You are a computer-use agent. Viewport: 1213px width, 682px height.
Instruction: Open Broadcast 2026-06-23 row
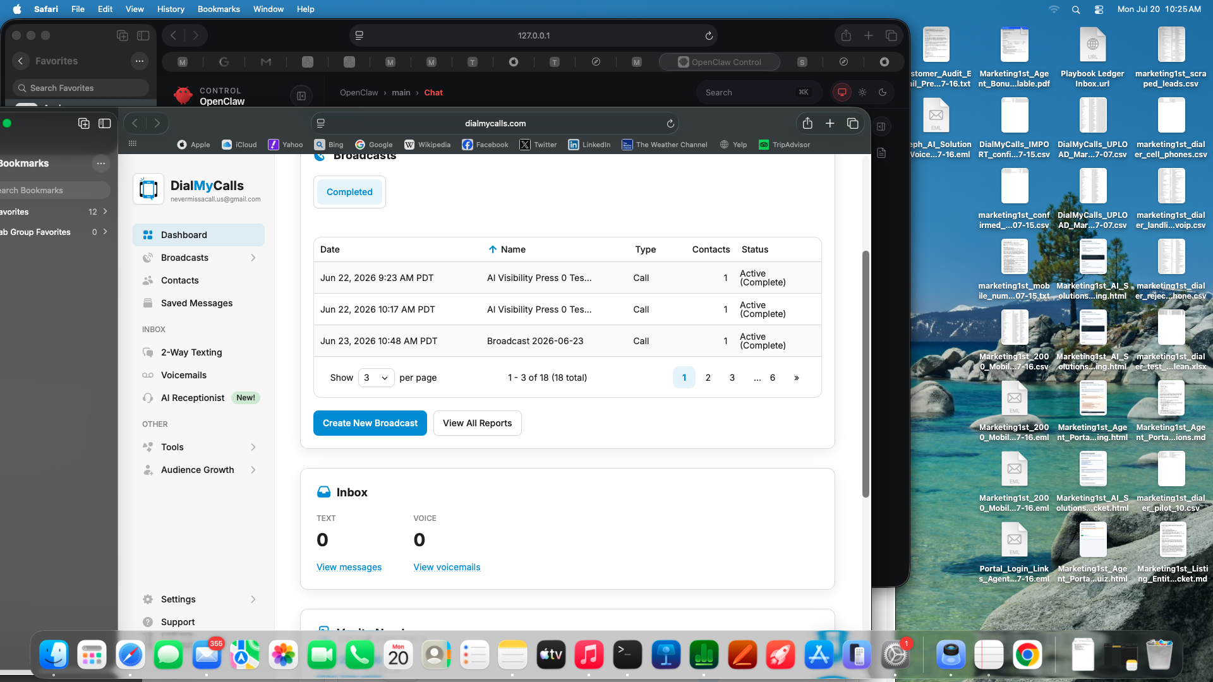(567, 341)
